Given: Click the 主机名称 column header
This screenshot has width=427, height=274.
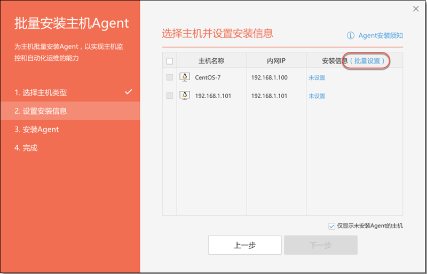Looking at the screenshot, I should pyautogui.click(x=211, y=61).
